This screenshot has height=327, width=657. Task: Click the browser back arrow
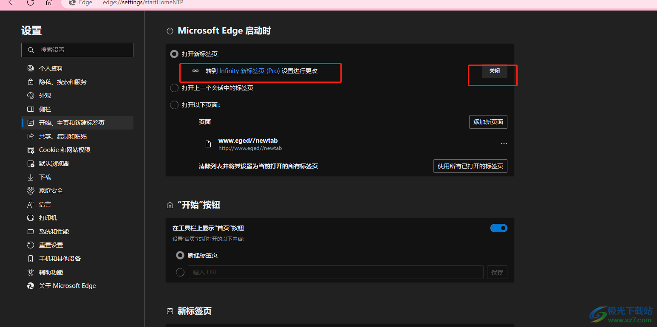pyautogui.click(x=12, y=2)
